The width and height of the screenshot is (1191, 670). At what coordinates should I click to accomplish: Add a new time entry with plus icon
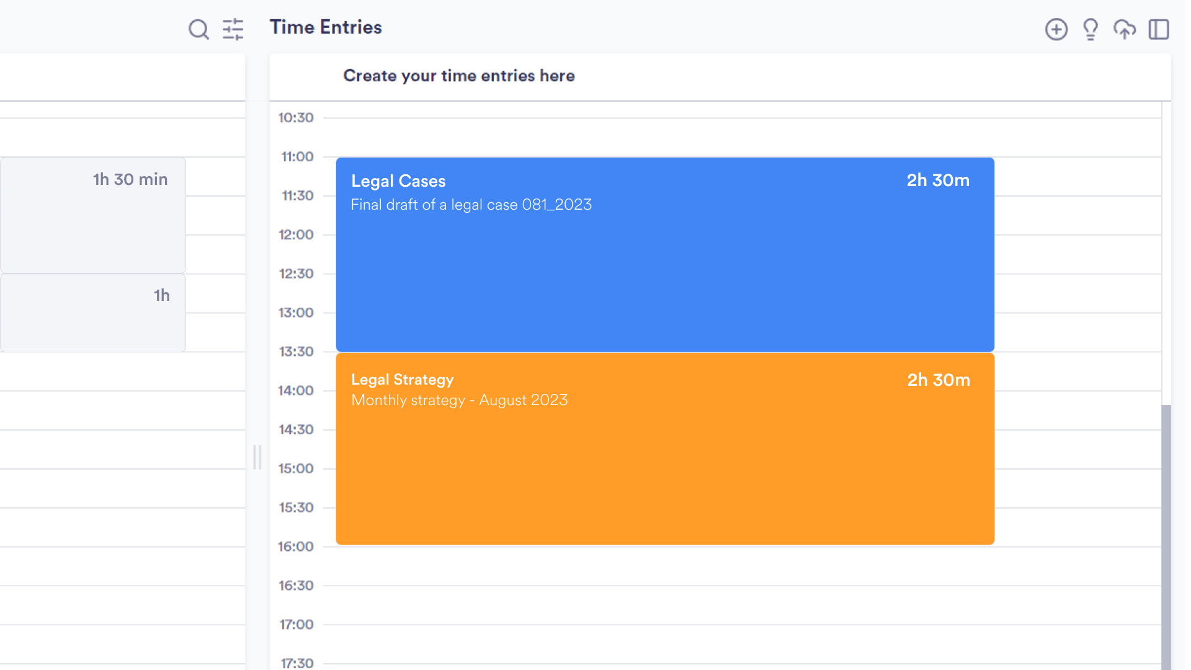[1056, 29]
